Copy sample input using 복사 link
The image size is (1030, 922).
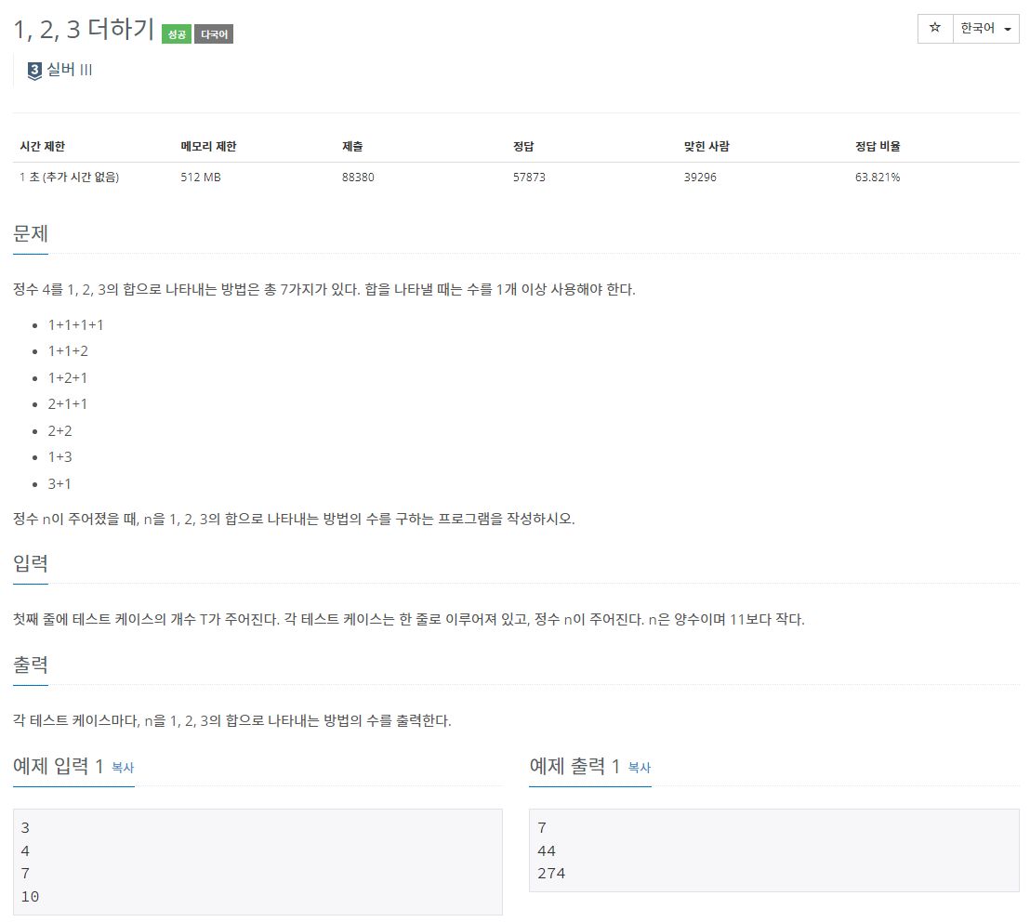point(123,767)
